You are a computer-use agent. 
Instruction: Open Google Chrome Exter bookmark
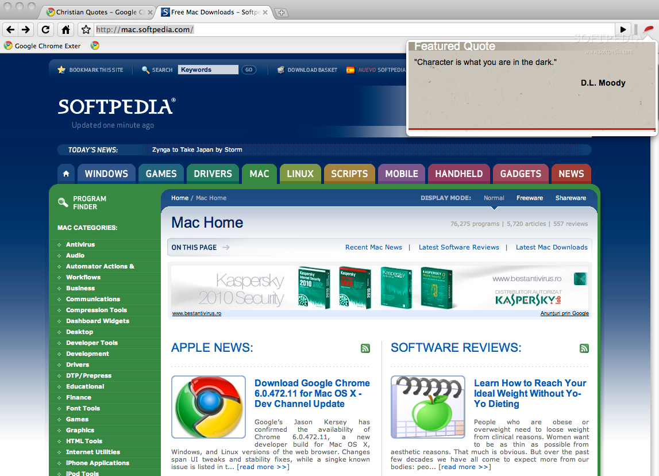point(43,46)
